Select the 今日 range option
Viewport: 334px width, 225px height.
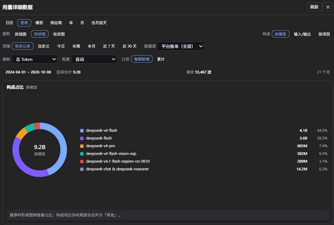[61, 46]
